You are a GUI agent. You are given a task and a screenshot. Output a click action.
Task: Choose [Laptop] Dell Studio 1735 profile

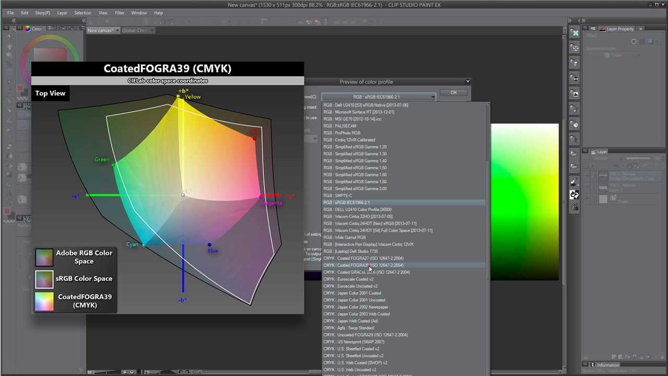coord(404,251)
